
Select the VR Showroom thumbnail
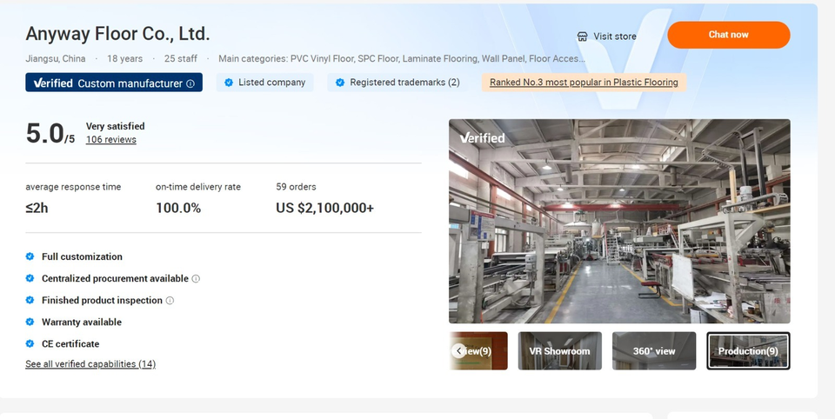(559, 351)
